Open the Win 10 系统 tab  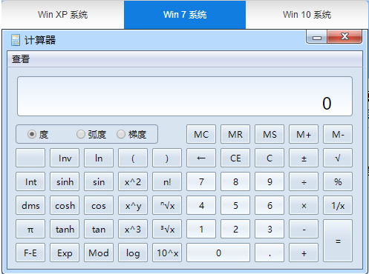(307, 15)
